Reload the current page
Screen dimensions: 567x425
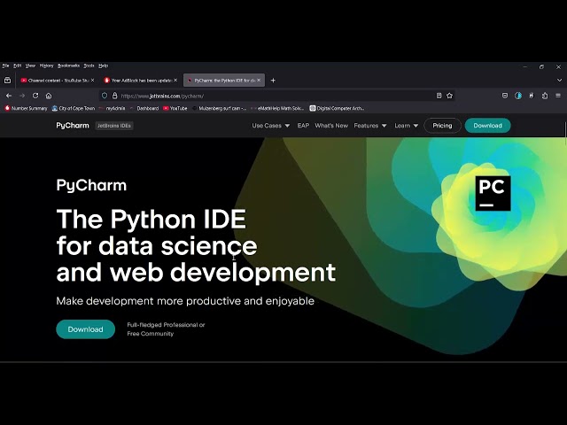pyautogui.click(x=35, y=96)
